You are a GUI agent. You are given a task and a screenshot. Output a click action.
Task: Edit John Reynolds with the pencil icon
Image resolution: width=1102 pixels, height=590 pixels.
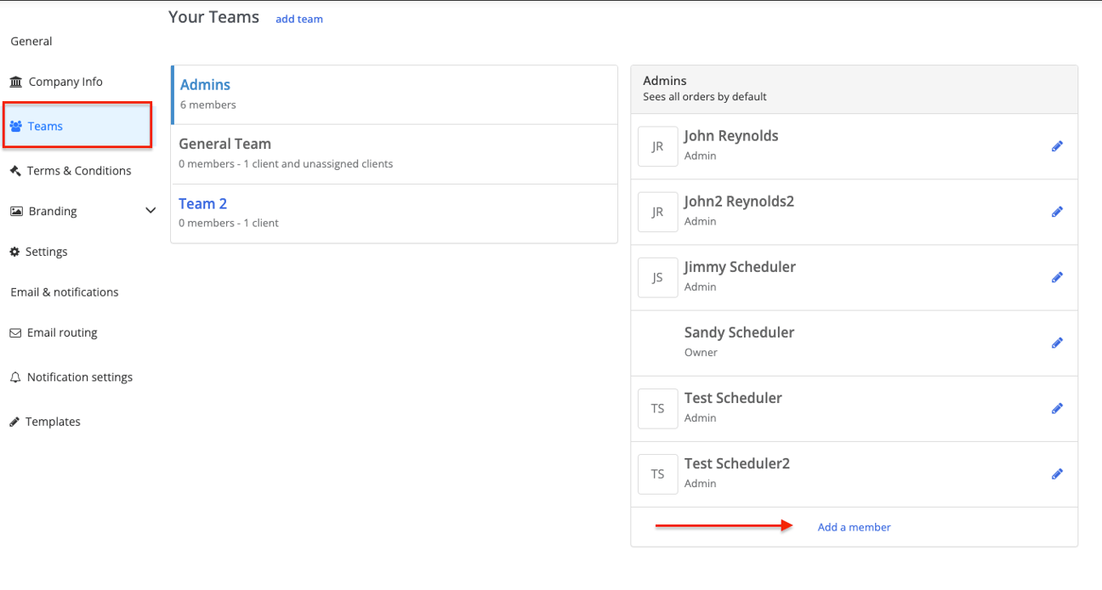point(1057,145)
